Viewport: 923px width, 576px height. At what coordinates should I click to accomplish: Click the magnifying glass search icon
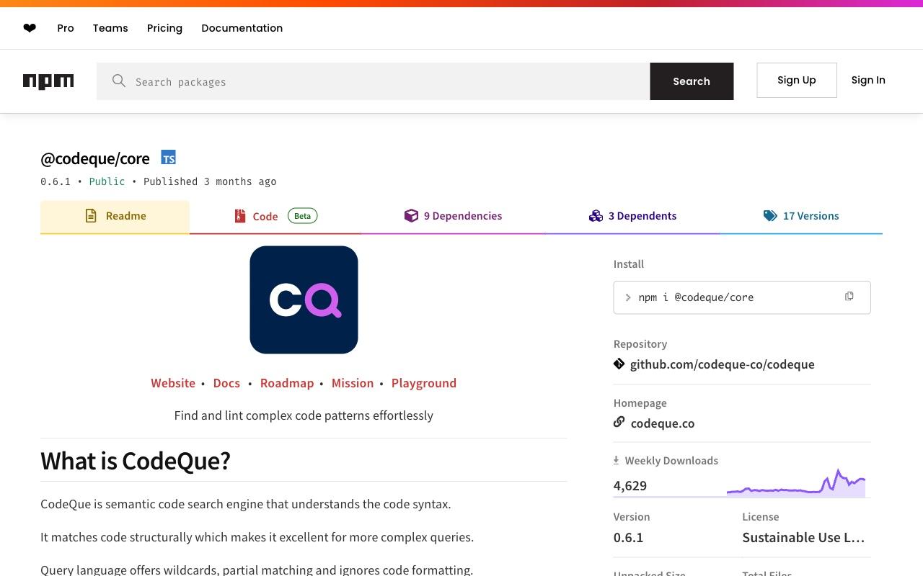click(x=119, y=81)
